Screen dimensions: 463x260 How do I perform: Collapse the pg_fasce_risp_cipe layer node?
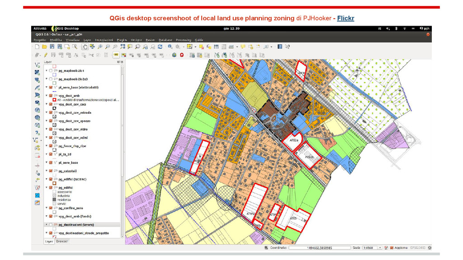(x=47, y=146)
